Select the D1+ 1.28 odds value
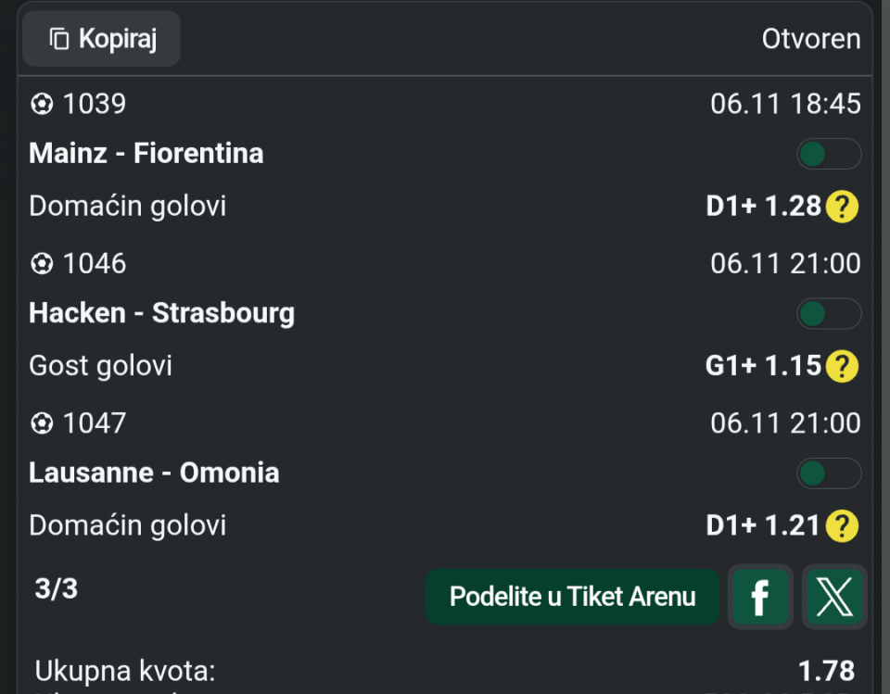Image resolution: width=890 pixels, height=694 pixels. tap(763, 206)
